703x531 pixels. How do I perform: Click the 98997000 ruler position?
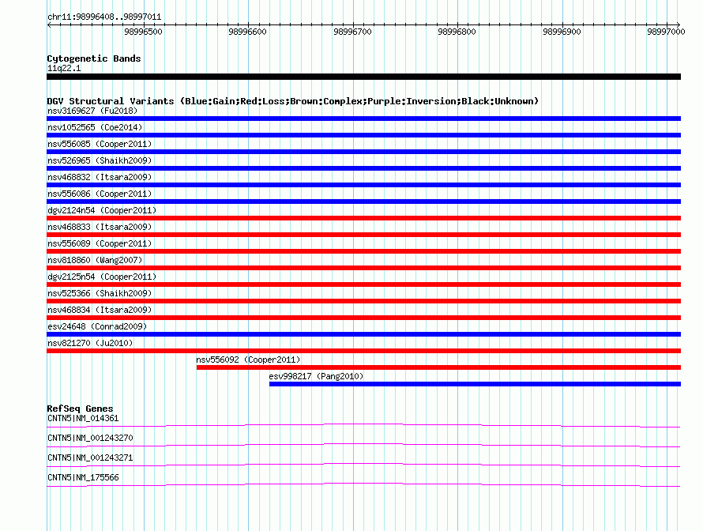666,32
